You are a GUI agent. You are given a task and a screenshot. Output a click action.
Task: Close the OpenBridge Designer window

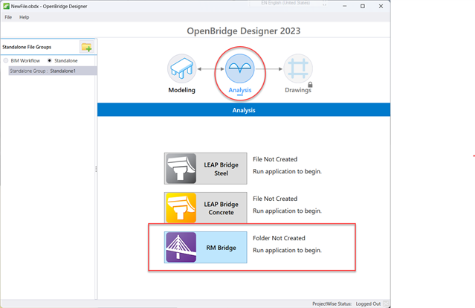click(x=381, y=6)
